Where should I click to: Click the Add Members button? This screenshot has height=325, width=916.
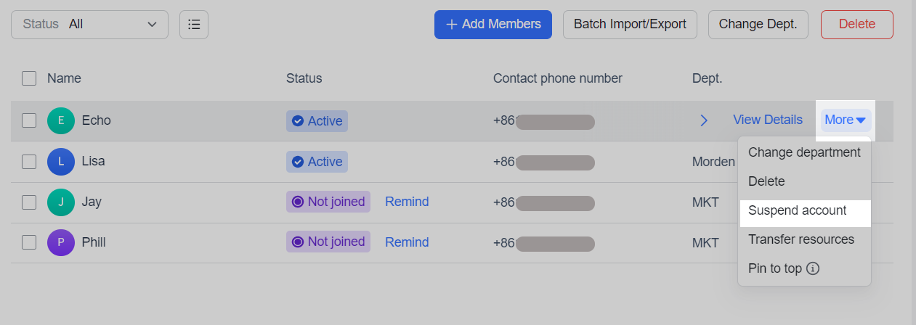click(493, 24)
